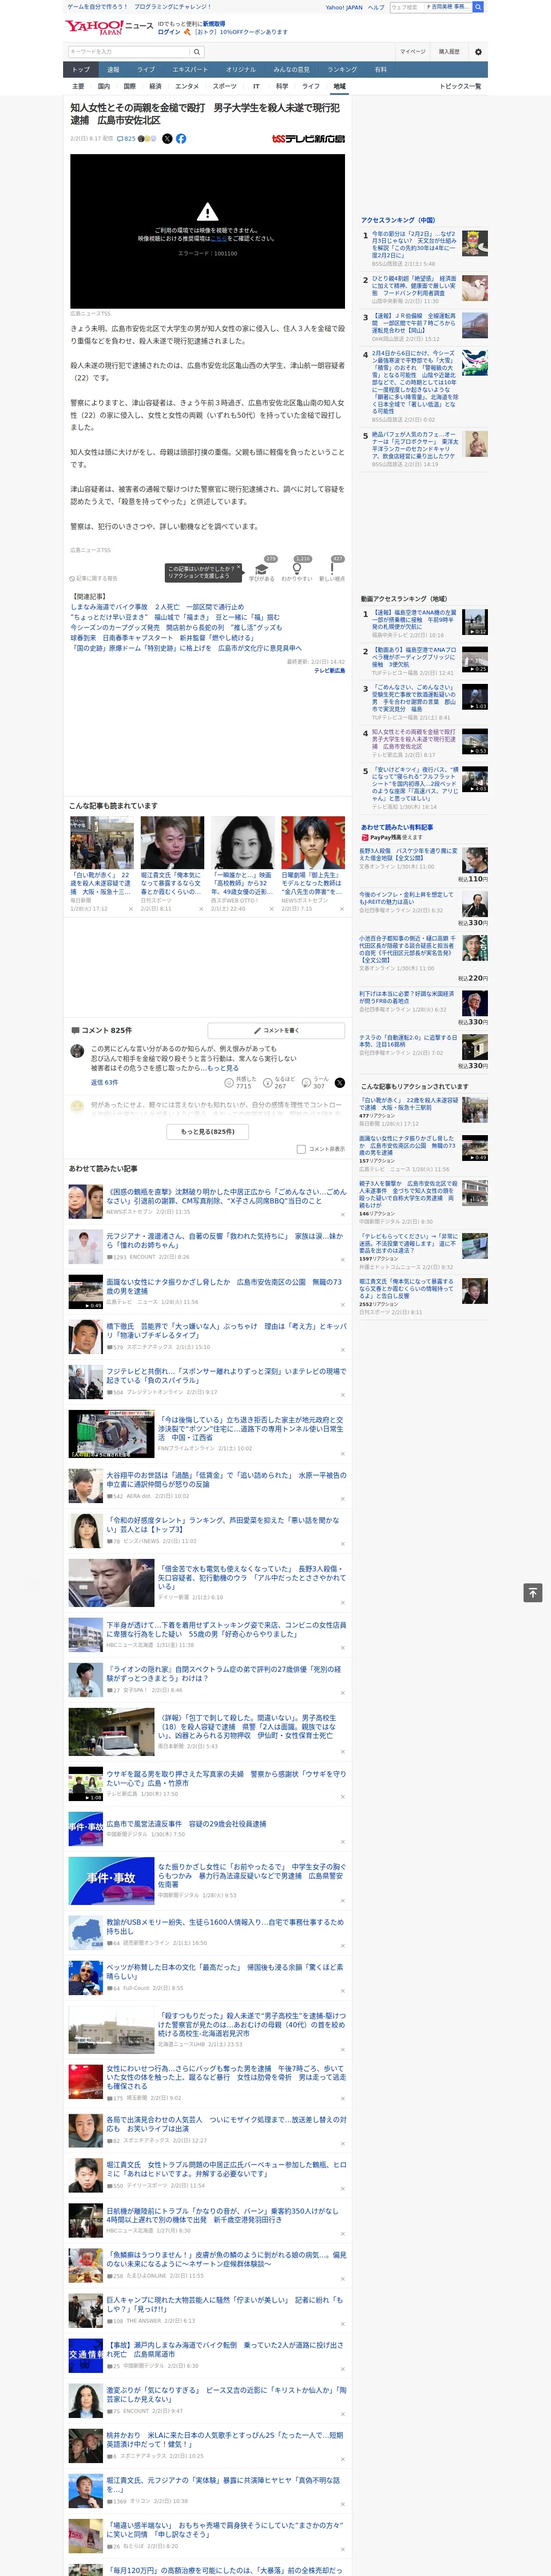Click tssテレビ新広島 provider logo
This screenshot has width=551, height=2576.
coord(308,139)
